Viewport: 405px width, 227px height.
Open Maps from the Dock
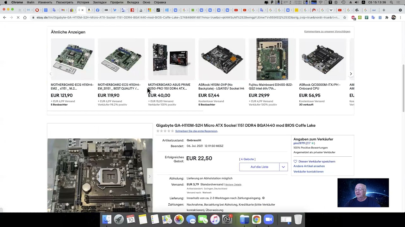(x=167, y=219)
